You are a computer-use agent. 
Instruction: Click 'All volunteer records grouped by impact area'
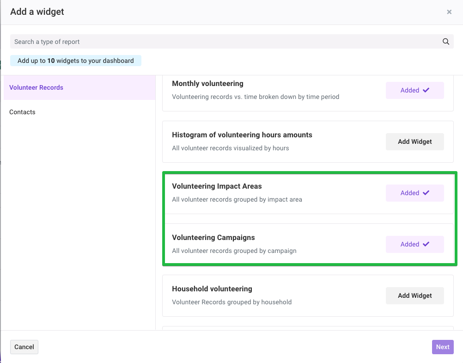click(x=237, y=199)
